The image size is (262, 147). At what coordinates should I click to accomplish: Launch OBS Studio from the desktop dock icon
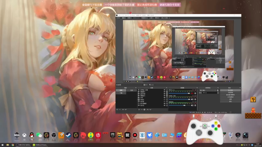pos(54,135)
